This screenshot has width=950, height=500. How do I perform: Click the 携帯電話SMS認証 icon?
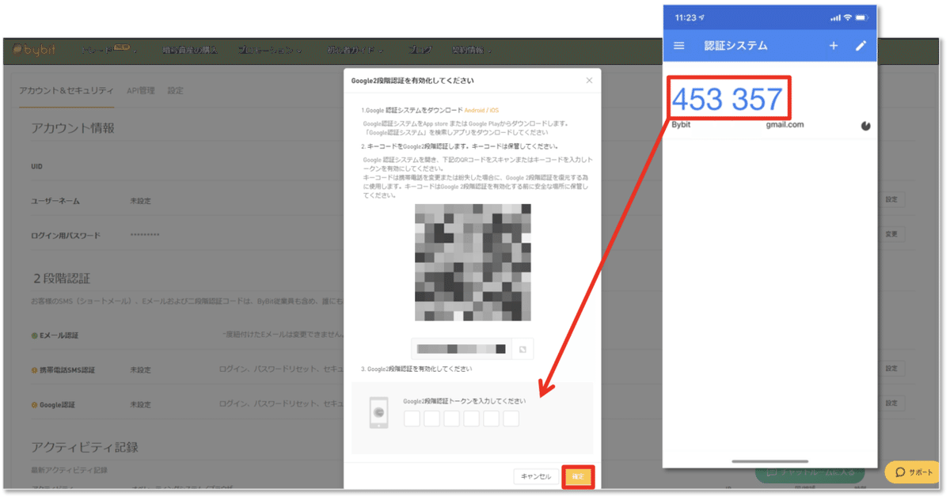point(35,369)
